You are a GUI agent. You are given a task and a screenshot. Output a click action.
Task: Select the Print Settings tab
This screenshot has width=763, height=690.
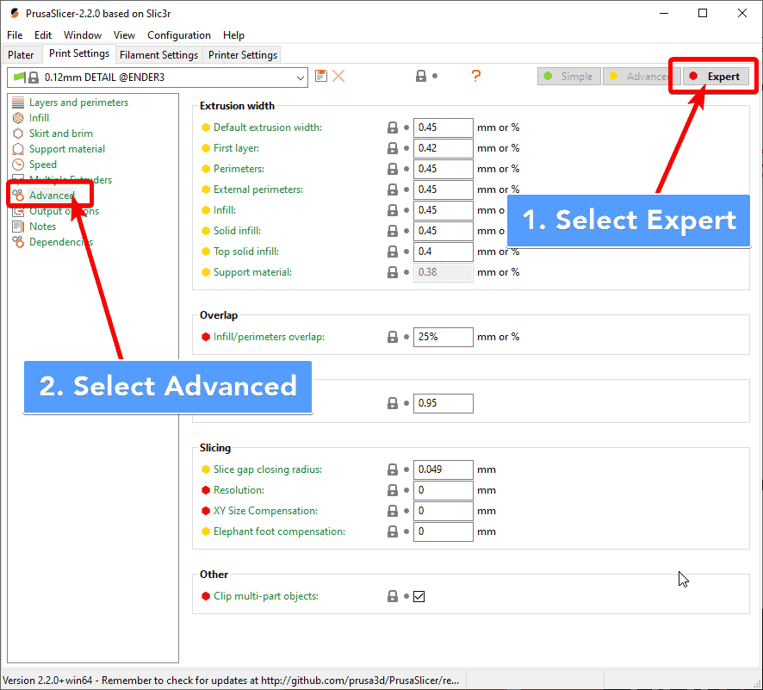click(79, 53)
